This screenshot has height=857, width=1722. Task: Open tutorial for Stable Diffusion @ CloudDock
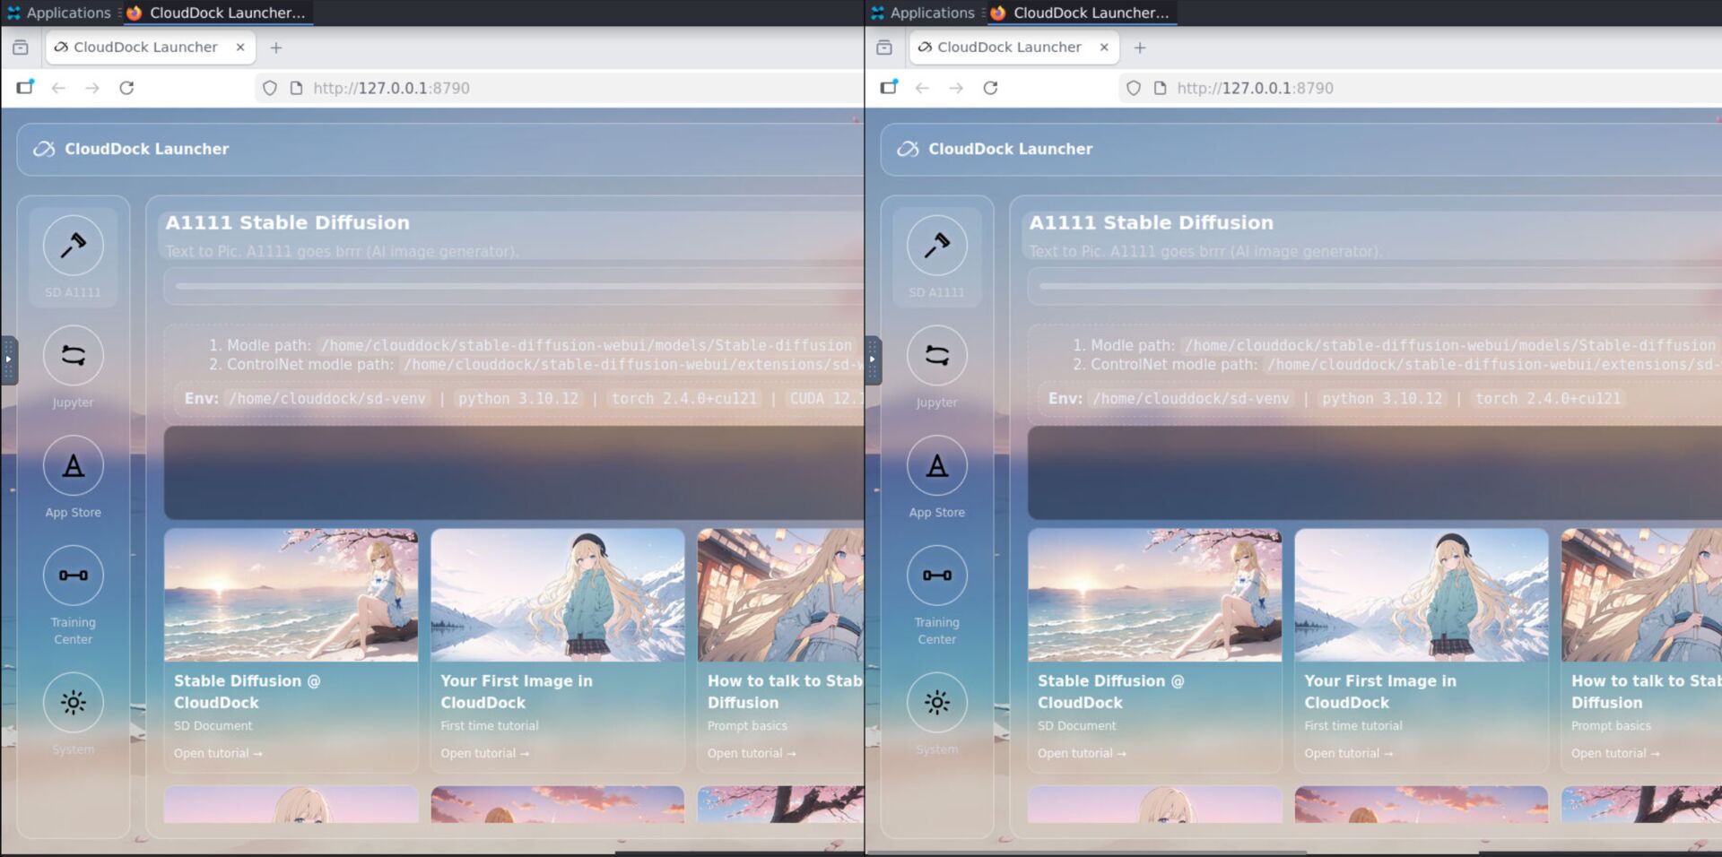[217, 752]
